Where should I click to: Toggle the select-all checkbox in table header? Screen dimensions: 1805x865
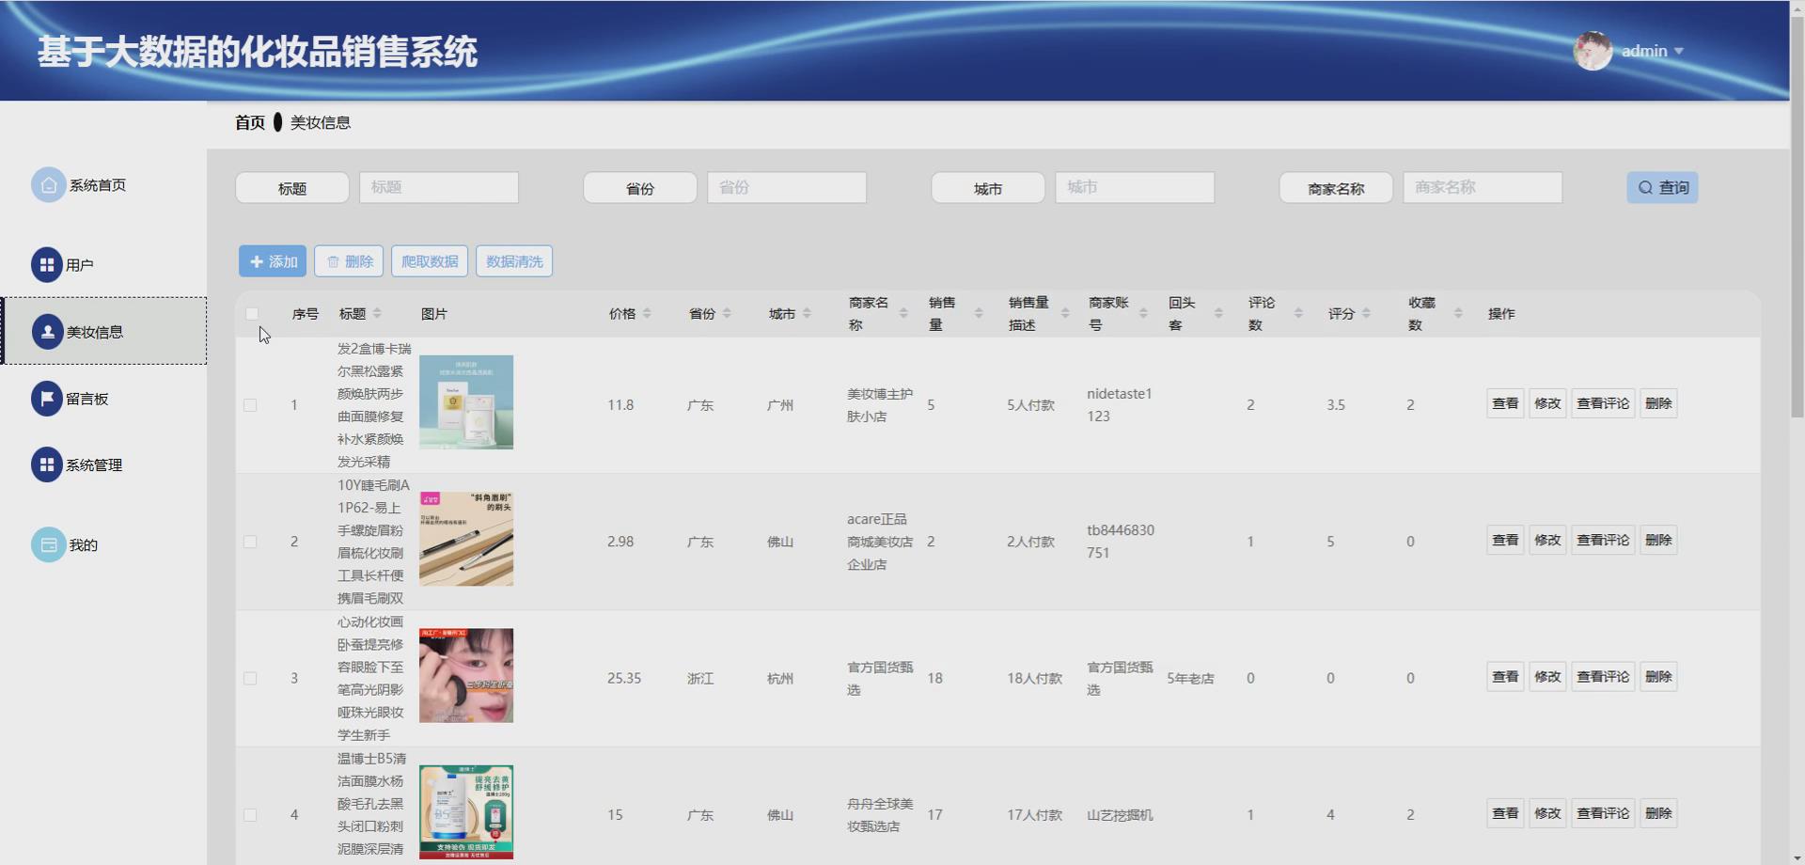251,313
